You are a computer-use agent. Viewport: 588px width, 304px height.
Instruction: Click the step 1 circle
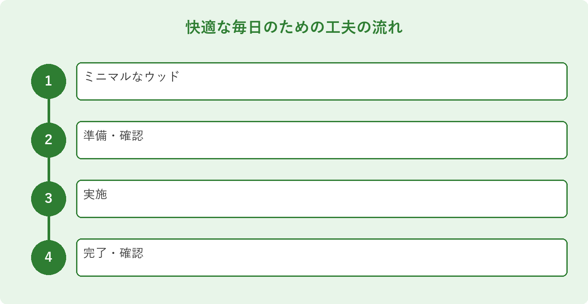pyautogui.click(x=48, y=81)
